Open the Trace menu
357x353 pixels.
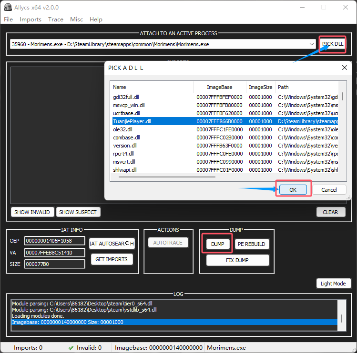(56, 20)
